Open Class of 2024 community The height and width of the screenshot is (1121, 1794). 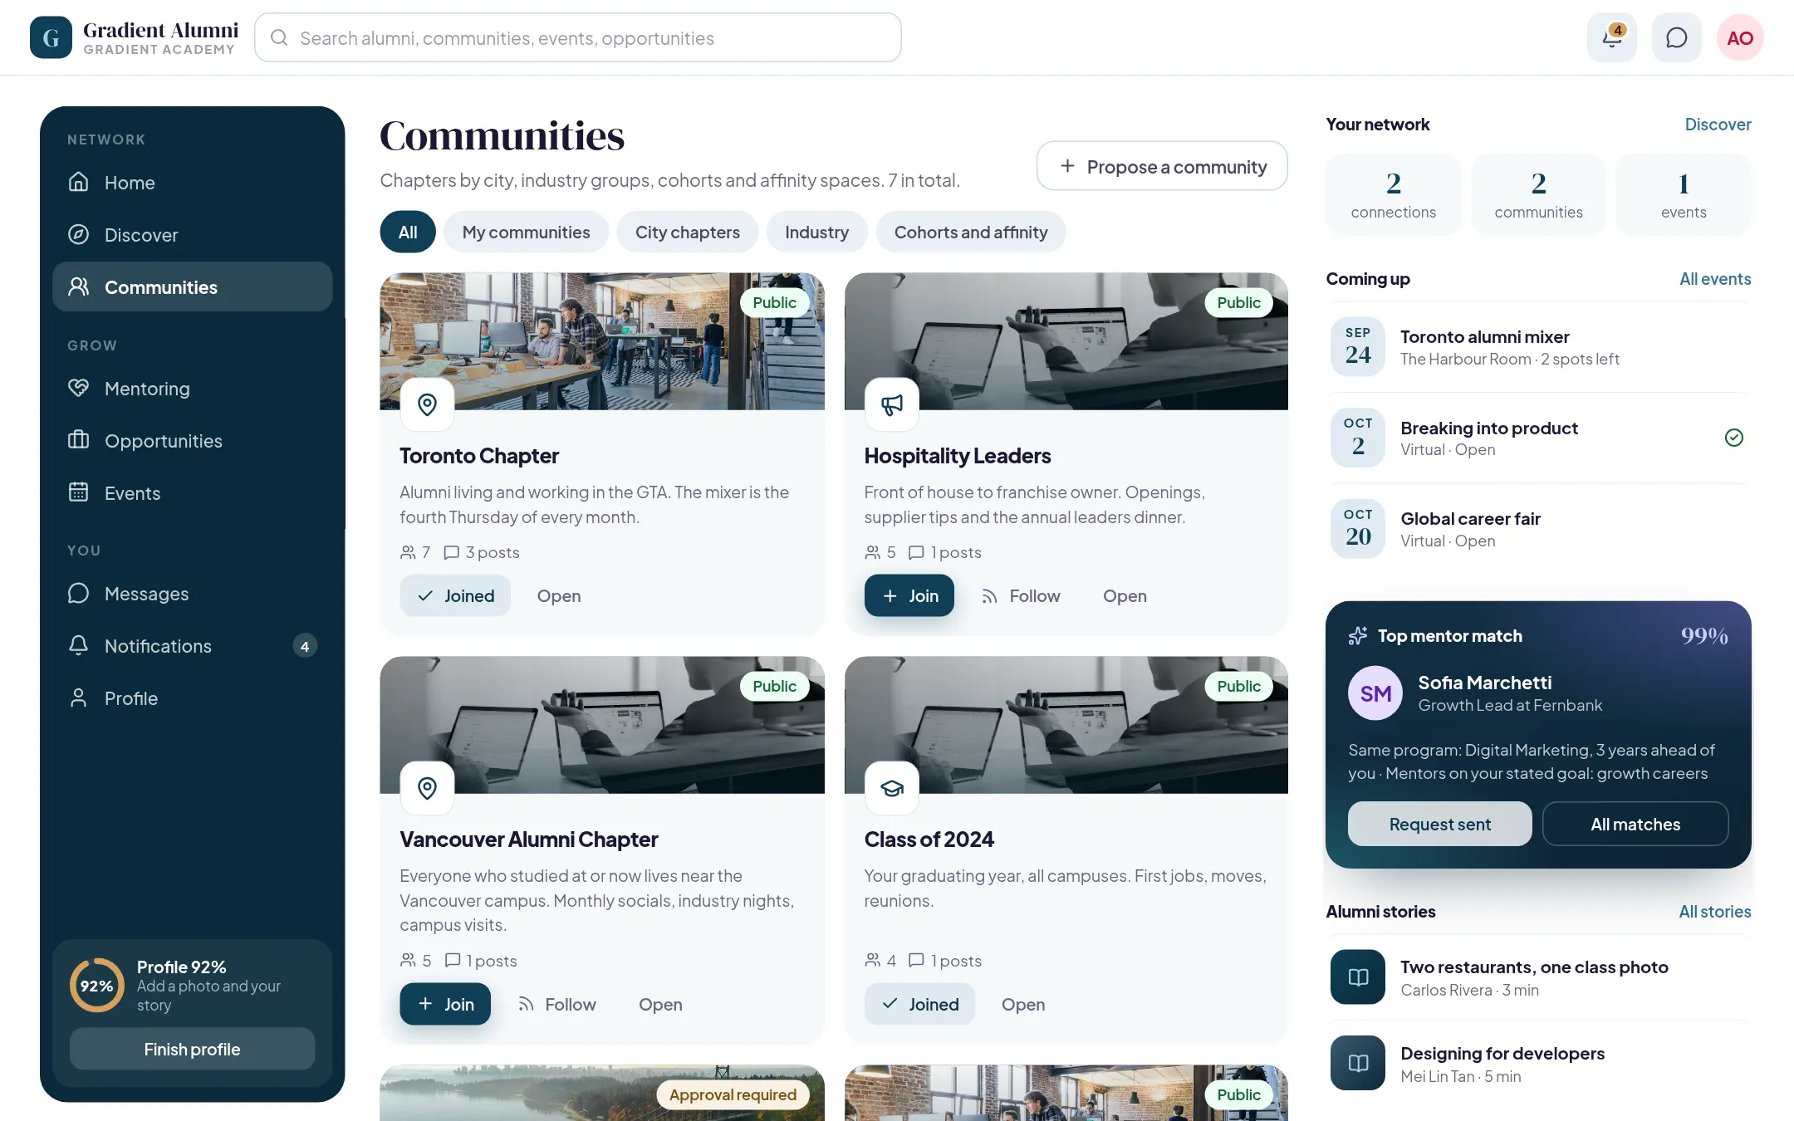tap(1023, 1005)
